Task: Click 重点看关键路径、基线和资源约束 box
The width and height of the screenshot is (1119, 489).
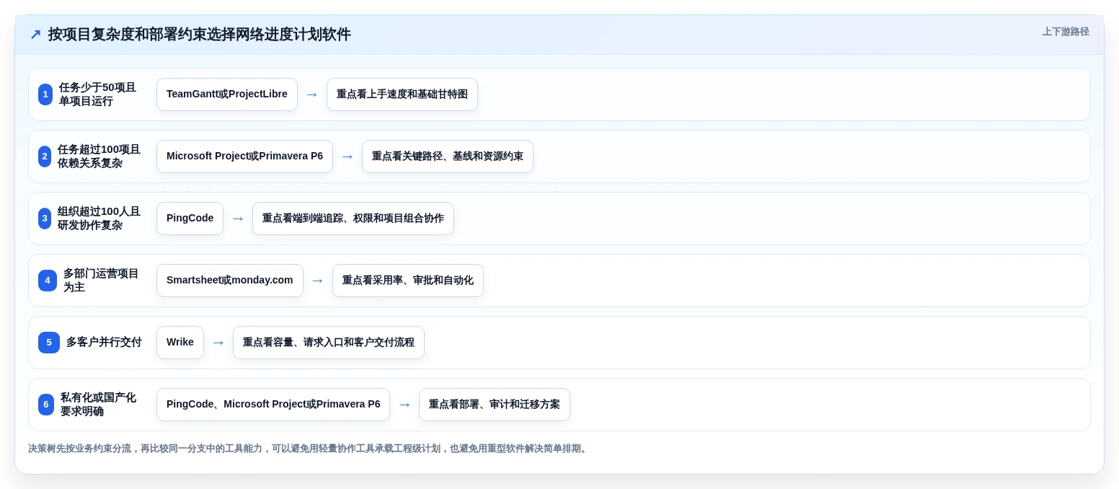Action: [448, 157]
